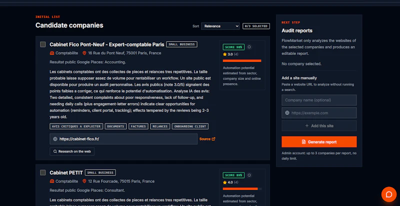Click 'No company selected.' text
This screenshot has width=400, height=206.
[301, 63]
